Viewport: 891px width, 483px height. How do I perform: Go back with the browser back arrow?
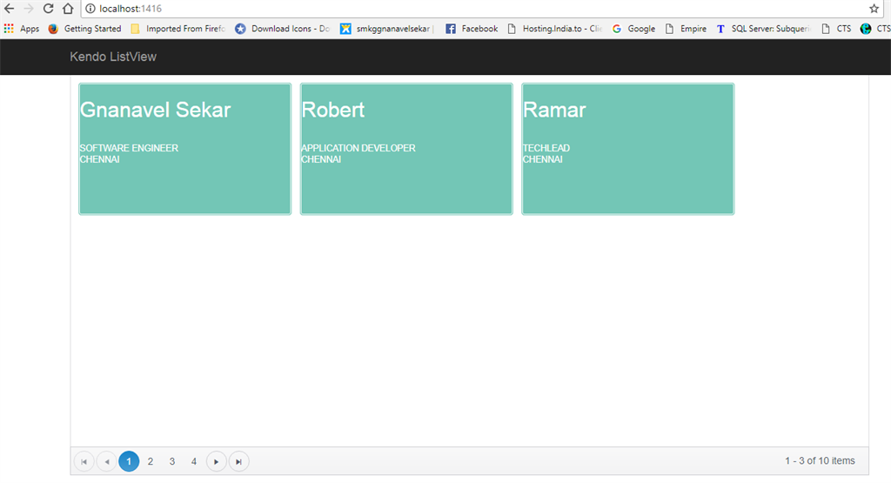(x=9, y=9)
